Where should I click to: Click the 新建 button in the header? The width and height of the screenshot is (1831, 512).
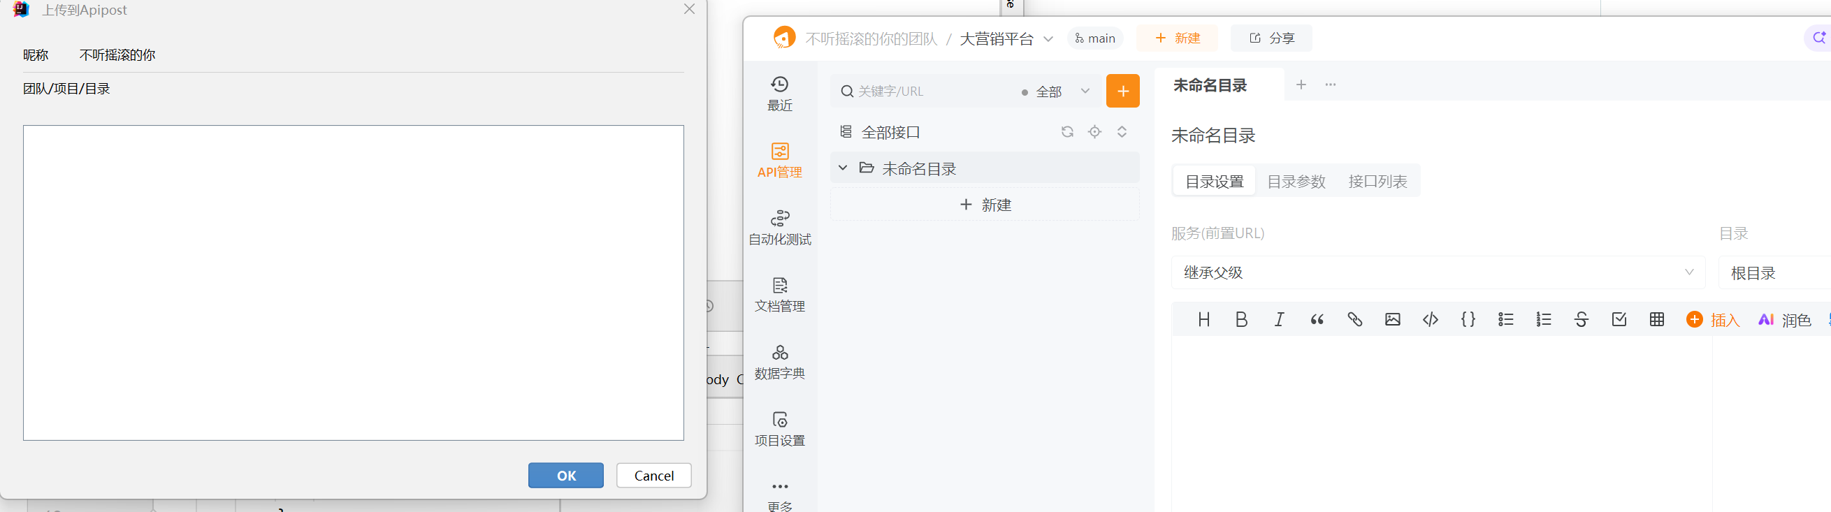(x=1177, y=38)
